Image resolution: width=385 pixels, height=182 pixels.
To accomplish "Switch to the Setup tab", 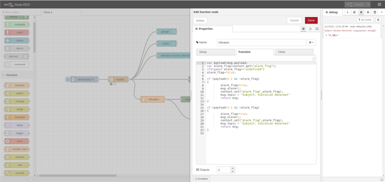I will coord(215,52).
